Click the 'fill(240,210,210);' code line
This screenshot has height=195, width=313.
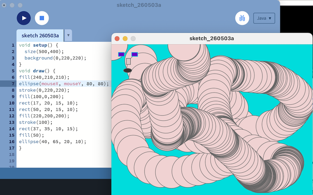(44, 77)
